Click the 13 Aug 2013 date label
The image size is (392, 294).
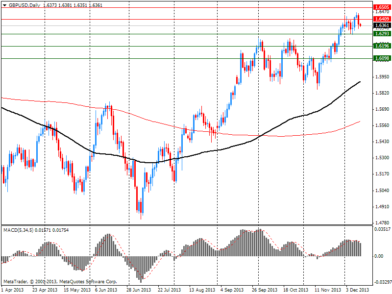pyautogui.click(x=201, y=290)
